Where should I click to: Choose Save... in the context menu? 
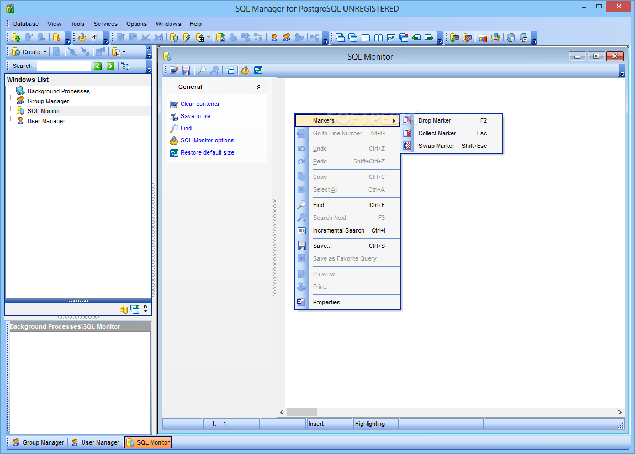(x=348, y=246)
